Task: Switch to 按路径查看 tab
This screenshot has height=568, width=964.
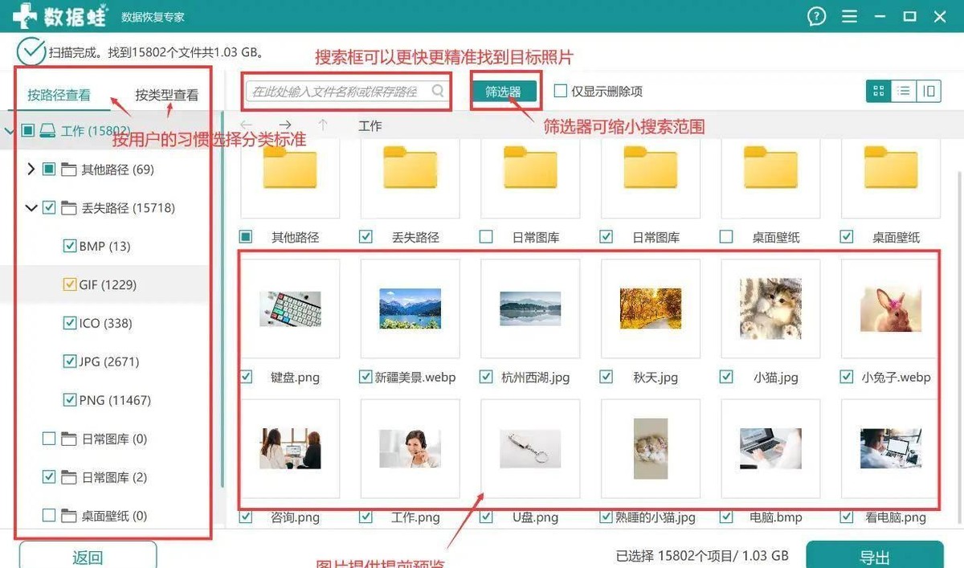Action: click(x=59, y=95)
